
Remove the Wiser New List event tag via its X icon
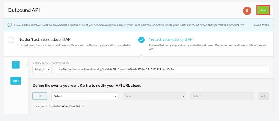click(83, 106)
